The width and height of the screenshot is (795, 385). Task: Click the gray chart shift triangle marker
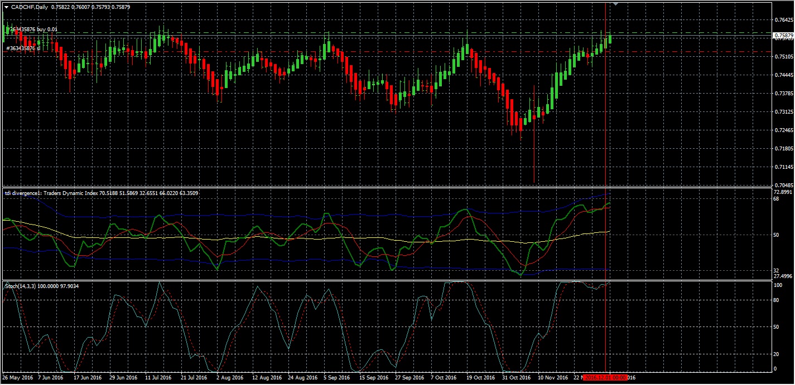pos(615,4)
